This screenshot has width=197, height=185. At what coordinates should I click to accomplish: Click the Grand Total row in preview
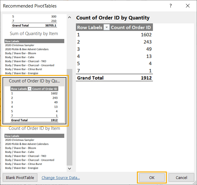pyautogui.click(x=114, y=78)
